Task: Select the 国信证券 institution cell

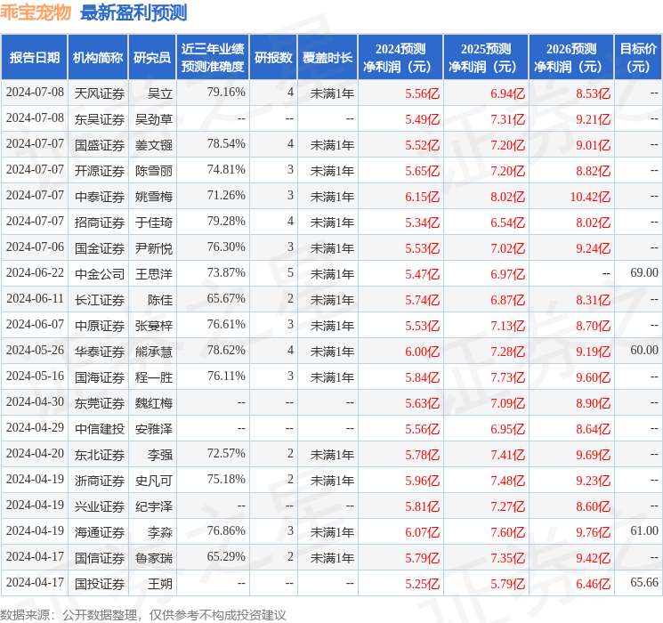Action: [x=100, y=558]
